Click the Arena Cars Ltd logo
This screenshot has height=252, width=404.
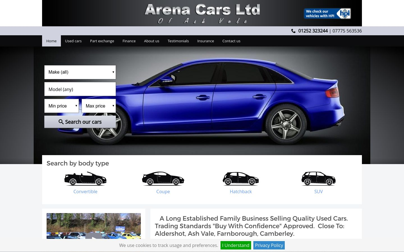point(202,13)
